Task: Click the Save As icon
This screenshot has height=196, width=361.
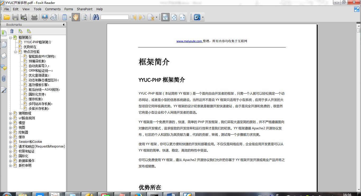Action: (24, 17)
